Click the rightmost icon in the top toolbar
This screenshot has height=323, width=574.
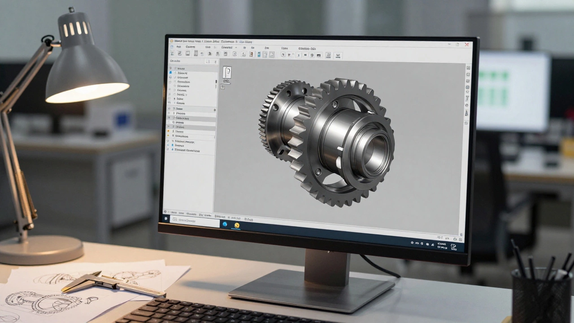338,55
